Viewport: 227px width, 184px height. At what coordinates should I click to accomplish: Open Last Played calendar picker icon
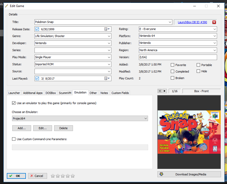click(x=107, y=78)
